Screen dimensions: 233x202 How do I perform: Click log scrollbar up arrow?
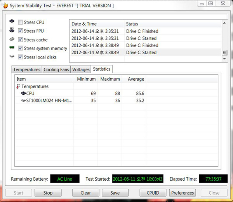coord(224,23)
